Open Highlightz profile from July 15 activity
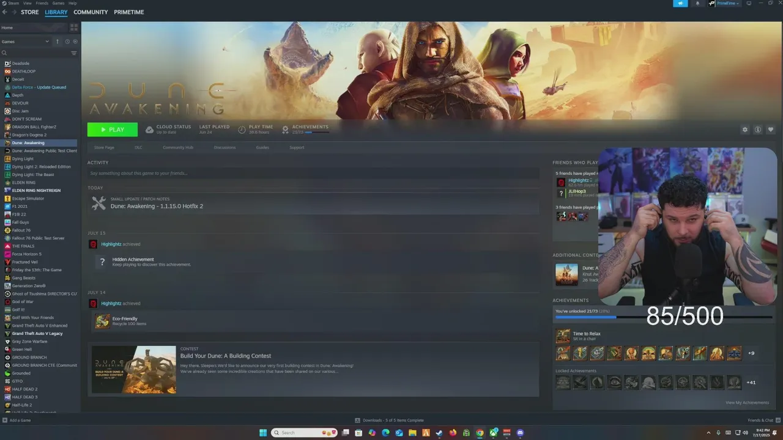This screenshot has height=440, width=783. (x=111, y=244)
